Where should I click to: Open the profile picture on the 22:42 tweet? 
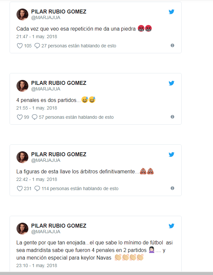pyautogui.click(x=22, y=157)
